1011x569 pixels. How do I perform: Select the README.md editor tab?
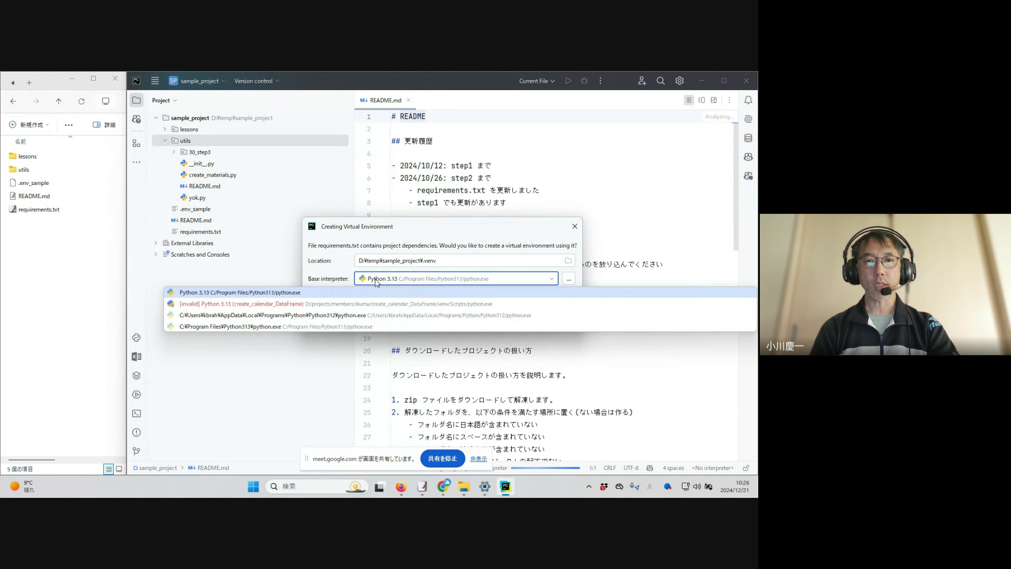384,100
